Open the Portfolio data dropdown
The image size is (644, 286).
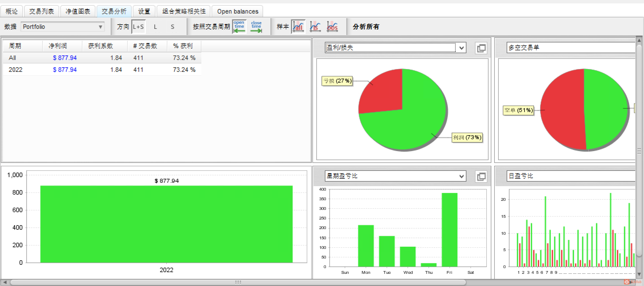[x=63, y=27]
